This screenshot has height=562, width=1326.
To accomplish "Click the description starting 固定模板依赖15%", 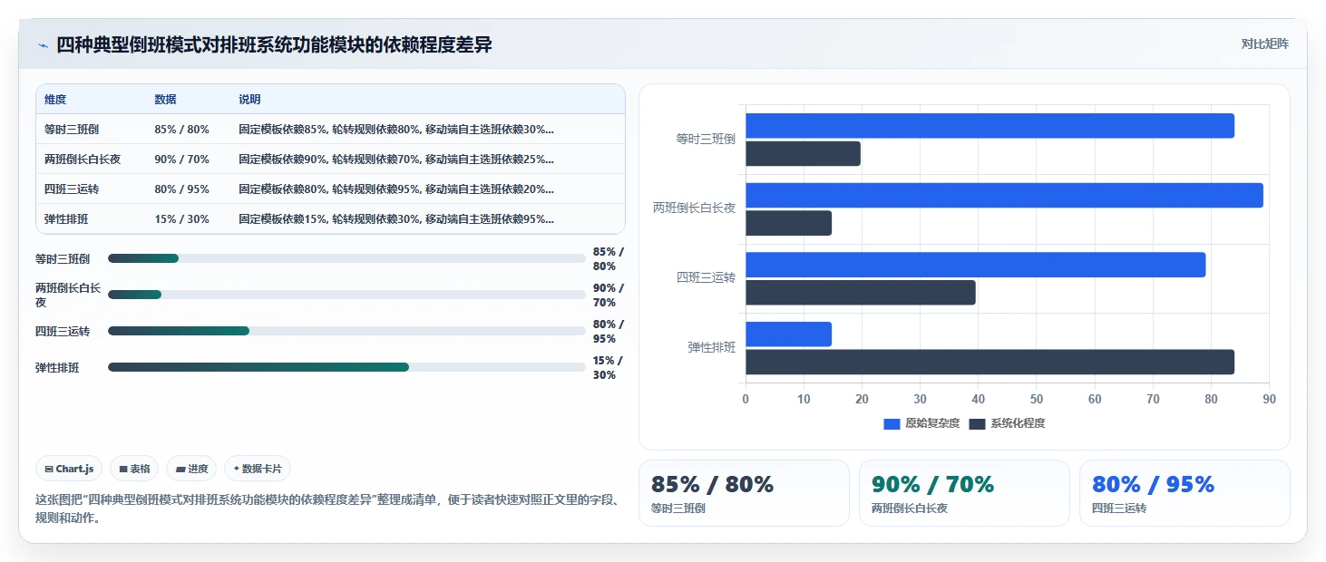I will tap(396, 218).
